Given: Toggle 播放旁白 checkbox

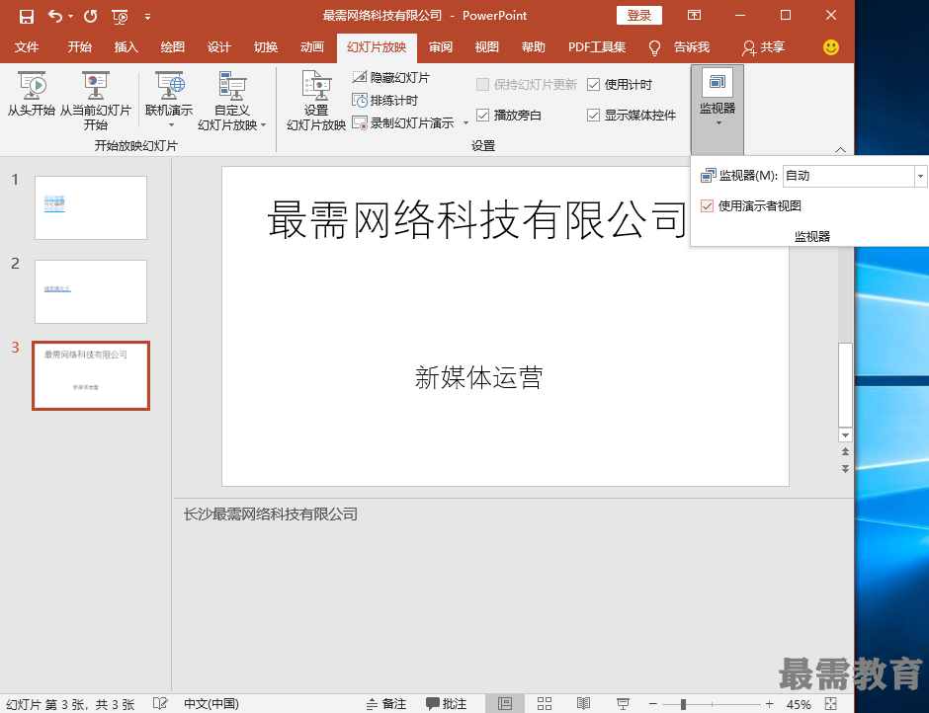Looking at the screenshot, I should pyautogui.click(x=483, y=115).
